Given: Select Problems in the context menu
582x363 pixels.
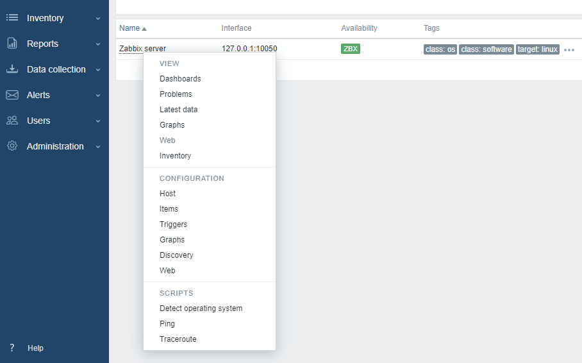Looking at the screenshot, I should [176, 94].
